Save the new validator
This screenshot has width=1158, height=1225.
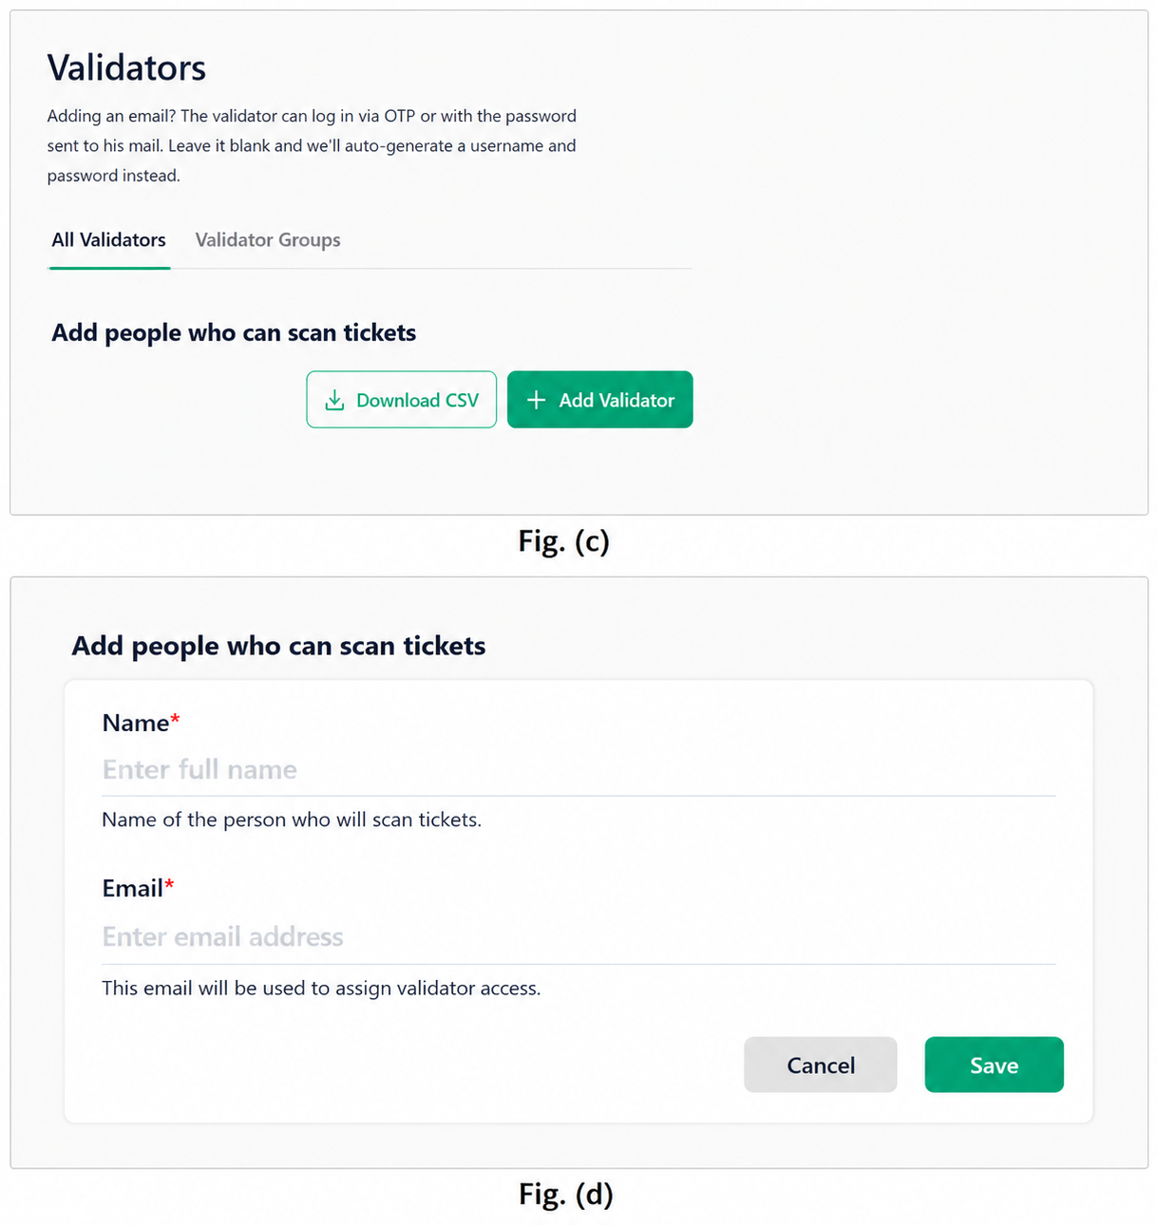click(994, 1065)
